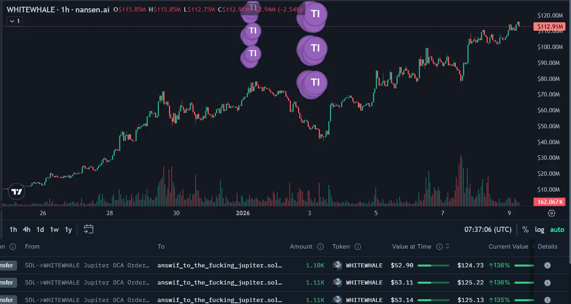Click the $40.00M price axis label
Viewport: 571px width, 304px height.
pyautogui.click(x=549, y=142)
